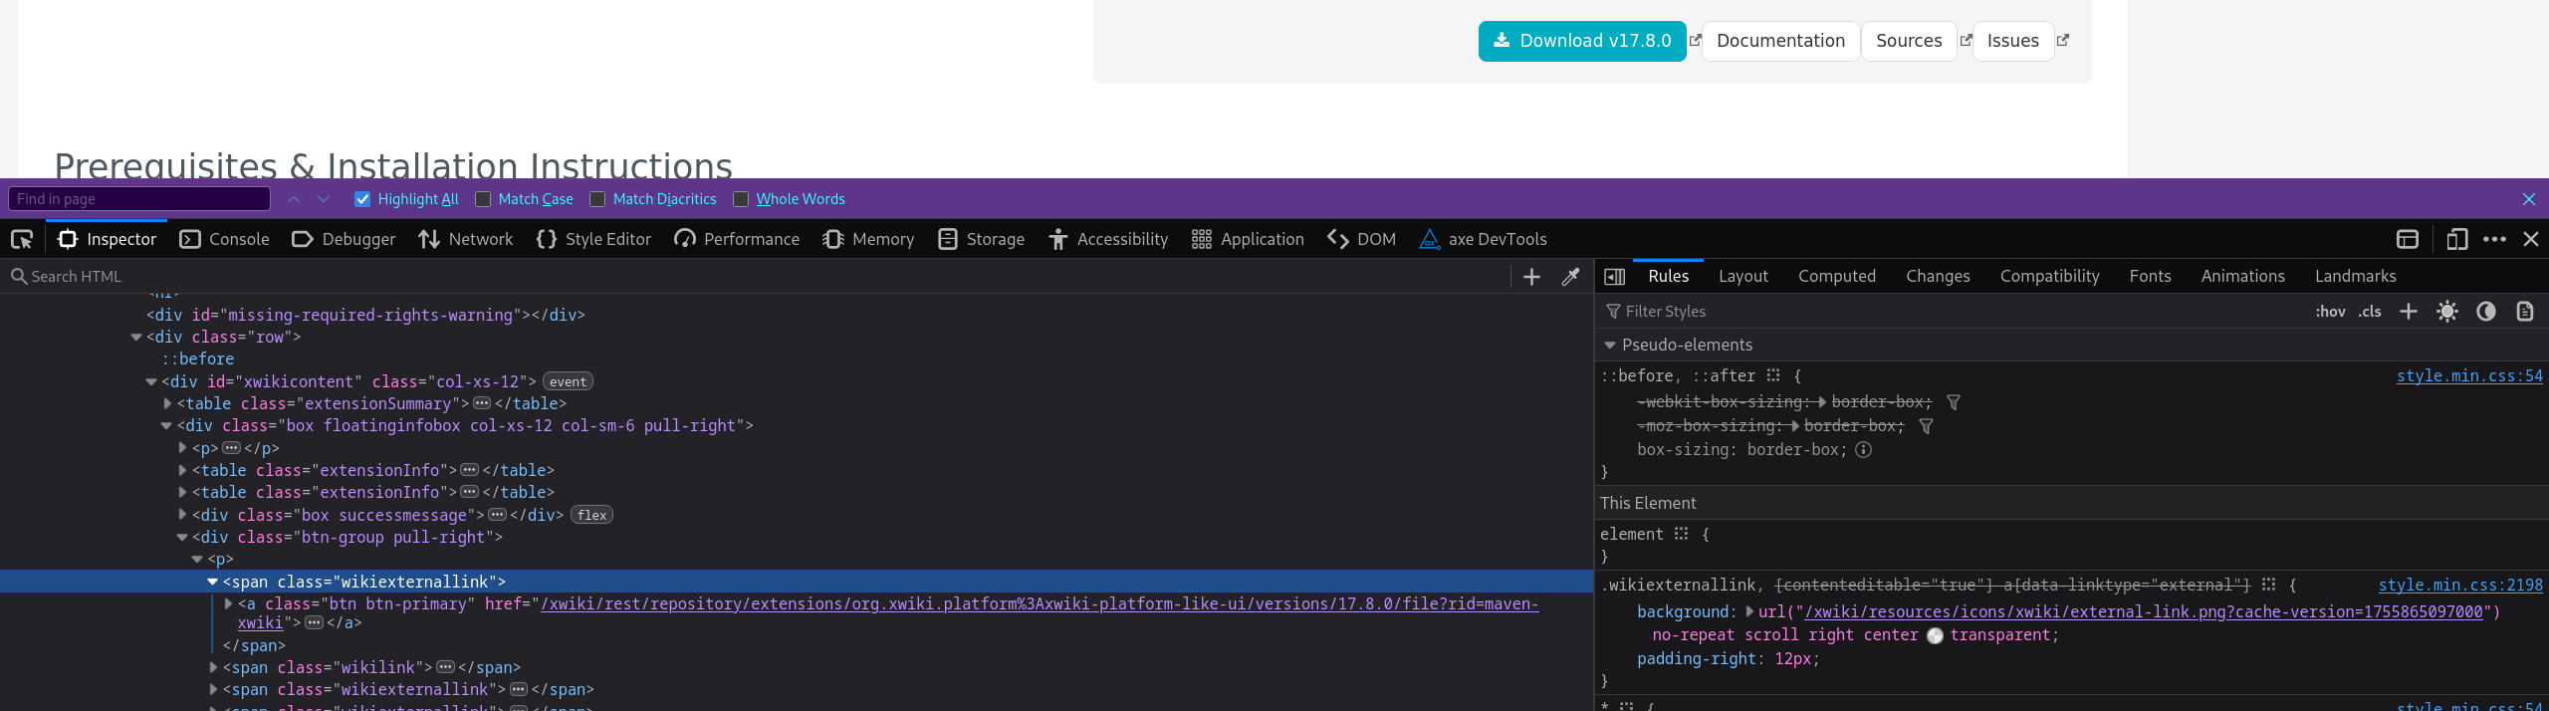
Task: Open the Computed styles tab
Action: [1836, 276]
